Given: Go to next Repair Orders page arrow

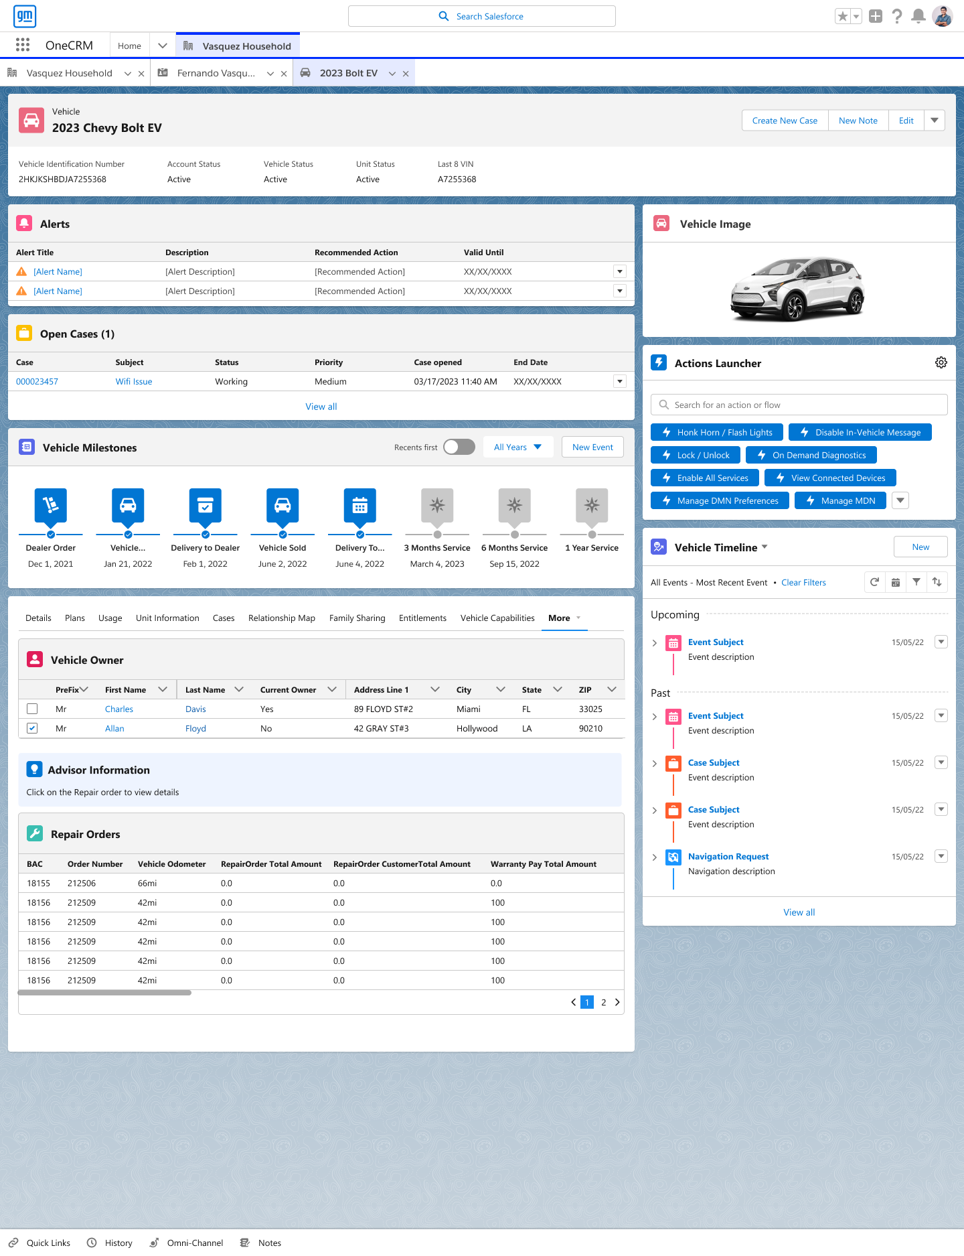Looking at the screenshot, I should click(617, 1002).
